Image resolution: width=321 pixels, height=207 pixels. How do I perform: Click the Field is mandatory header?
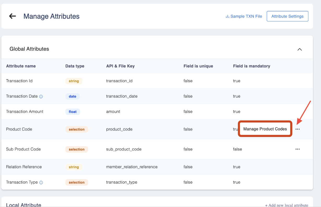pyautogui.click(x=252, y=66)
